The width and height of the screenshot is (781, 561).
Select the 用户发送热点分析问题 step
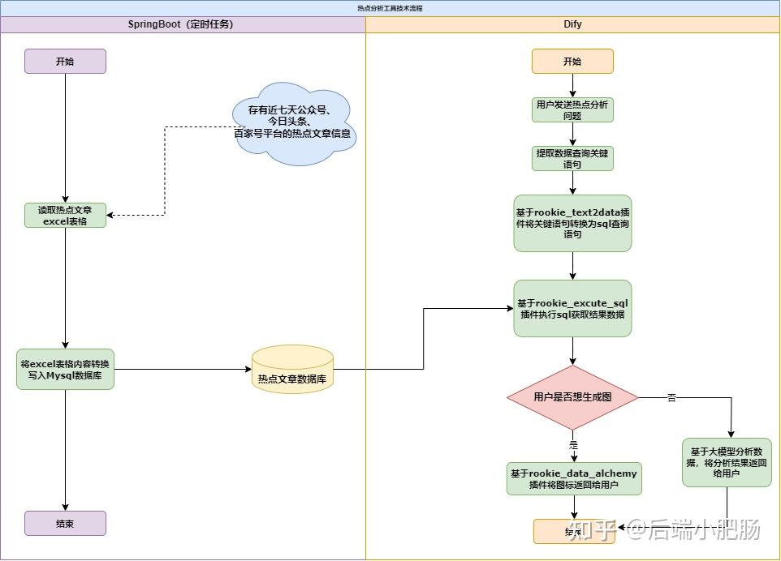[572, 109]
